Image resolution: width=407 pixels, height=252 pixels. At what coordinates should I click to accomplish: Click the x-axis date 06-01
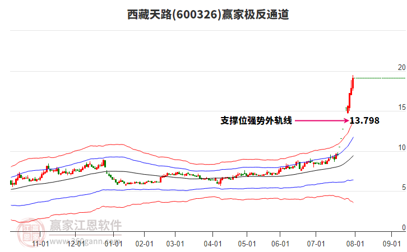click(x=280, y=244)
